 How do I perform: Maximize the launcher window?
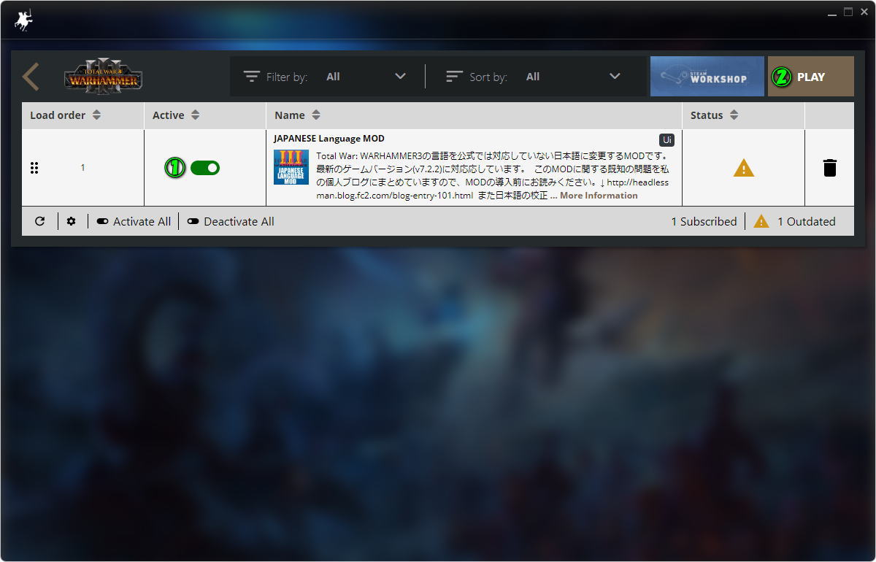tap(848, 12)
